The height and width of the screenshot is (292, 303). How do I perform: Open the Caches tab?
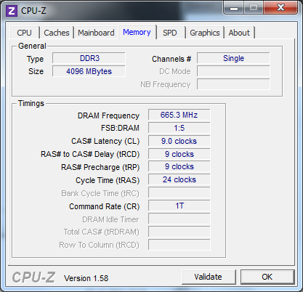tap(57, 33)
